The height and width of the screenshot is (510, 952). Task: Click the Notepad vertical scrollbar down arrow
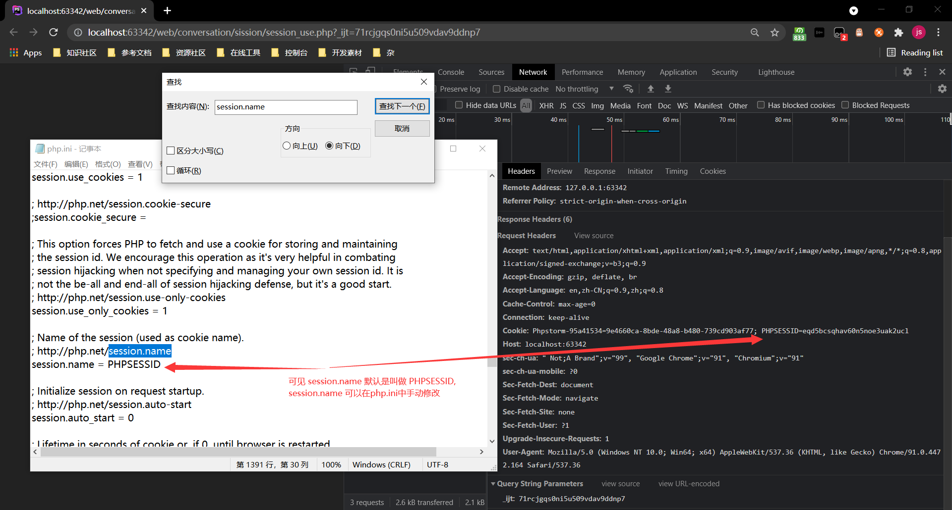pos(492,441)
